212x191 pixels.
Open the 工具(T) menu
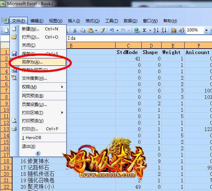[112, 21]
